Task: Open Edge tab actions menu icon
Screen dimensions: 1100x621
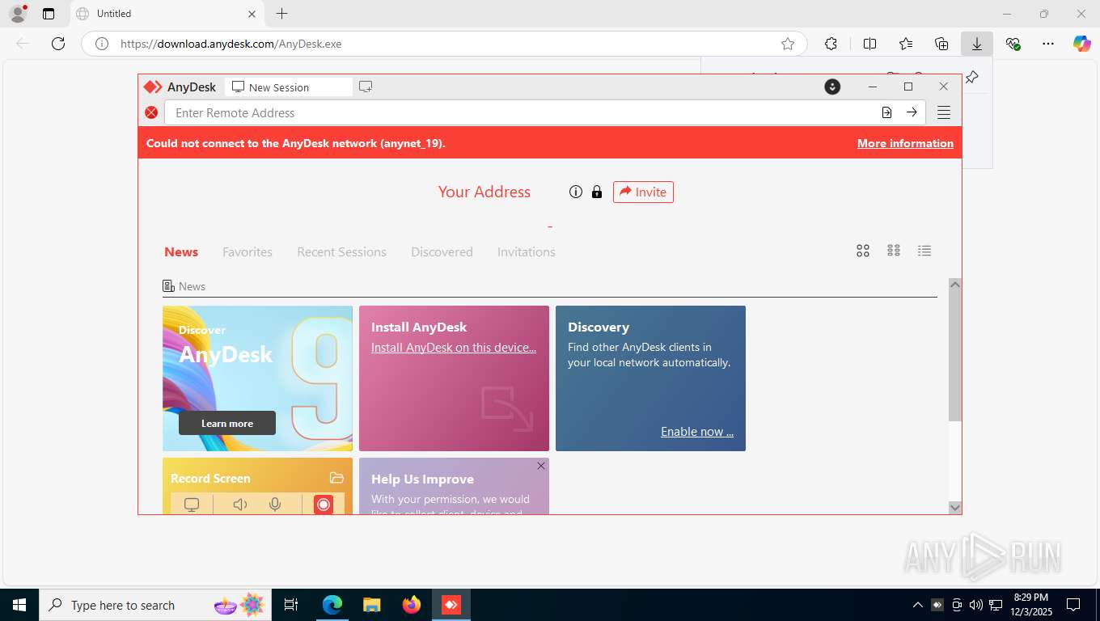Action: [x=49, y=14]
